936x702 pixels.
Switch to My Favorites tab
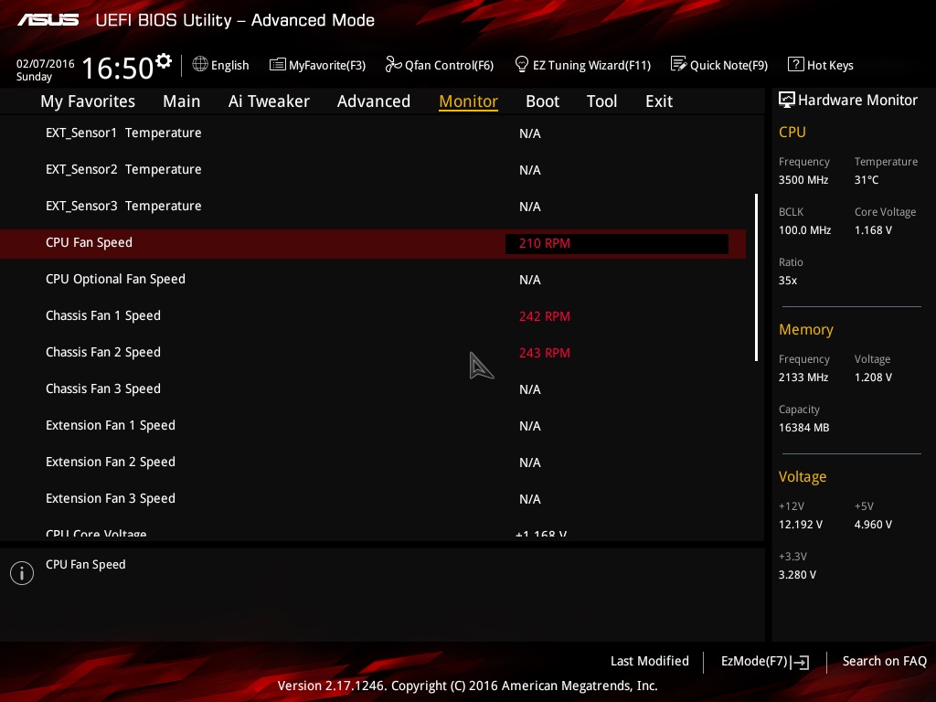click(88, 101)
